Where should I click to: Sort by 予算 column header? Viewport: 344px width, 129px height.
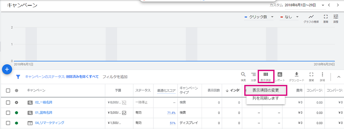(118, 90)
